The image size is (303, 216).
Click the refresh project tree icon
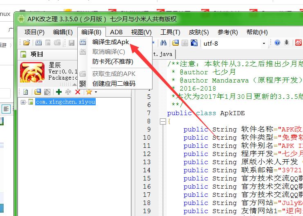click(x=26, y=92)
